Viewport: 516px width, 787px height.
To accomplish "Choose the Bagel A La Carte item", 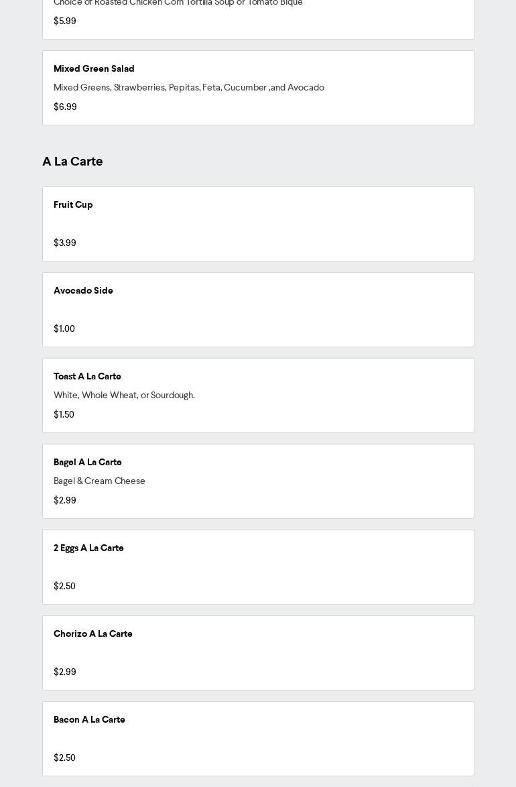I will pyautogui.click(x=88, y=462).
